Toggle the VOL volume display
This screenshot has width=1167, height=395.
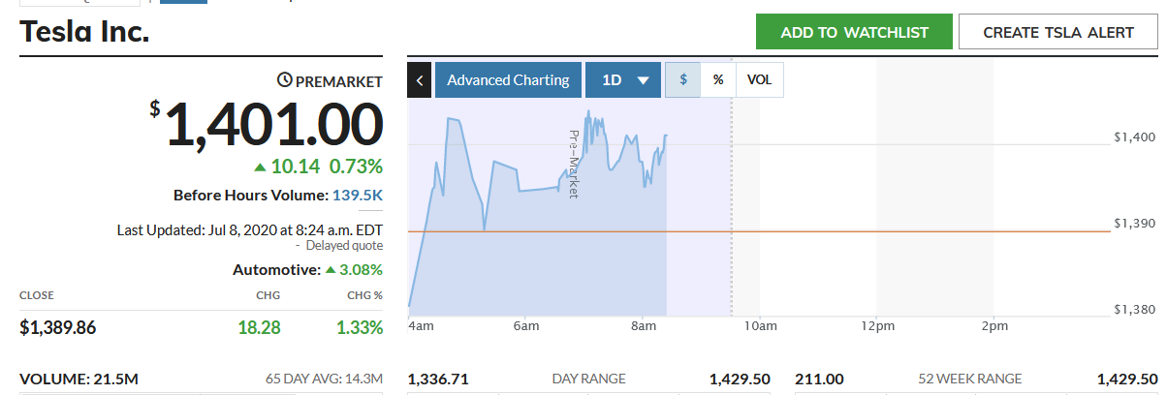(760, 80)
